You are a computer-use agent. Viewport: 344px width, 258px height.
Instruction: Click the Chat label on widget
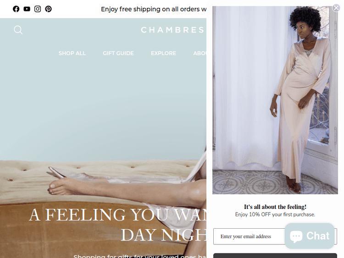(318, 236)
